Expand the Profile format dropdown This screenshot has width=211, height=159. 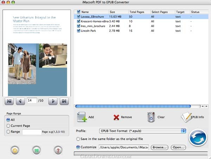click(x=183, y=131)
